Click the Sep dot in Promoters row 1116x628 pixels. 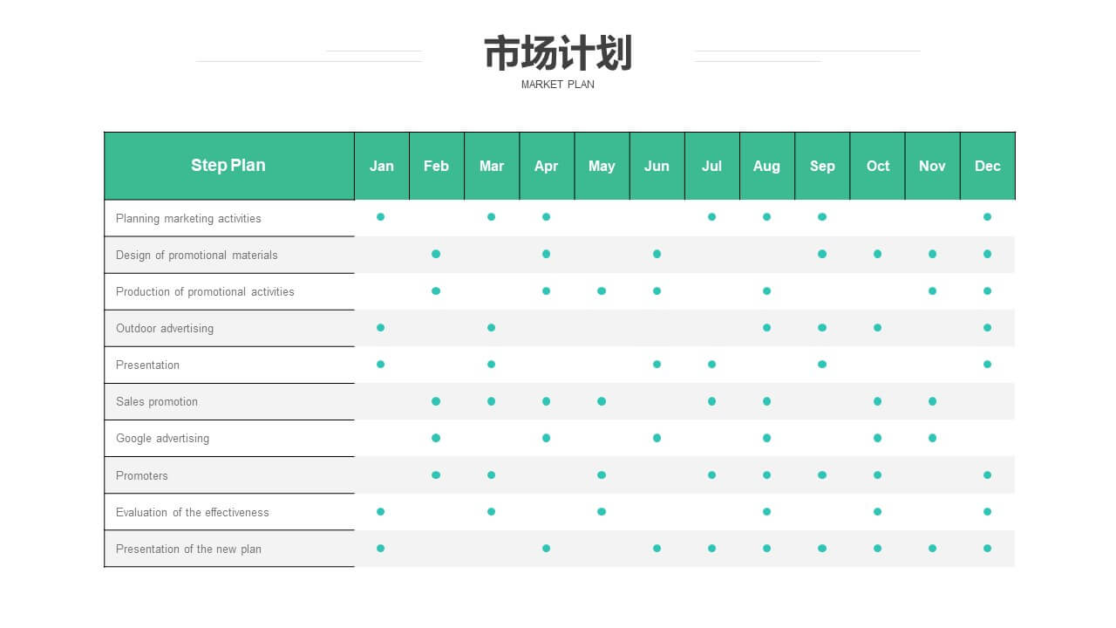822,474
